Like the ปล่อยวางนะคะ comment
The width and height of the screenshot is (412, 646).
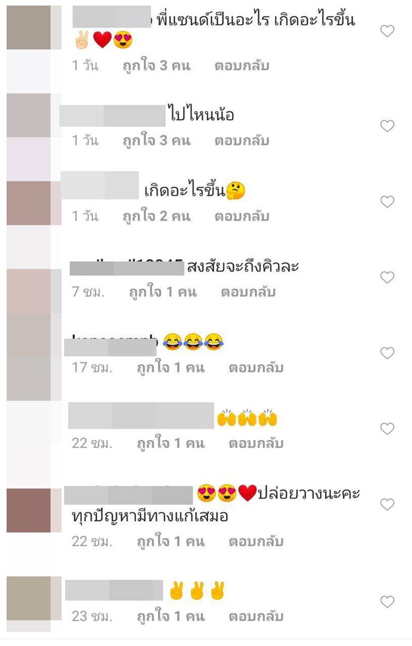coord(387,504)
